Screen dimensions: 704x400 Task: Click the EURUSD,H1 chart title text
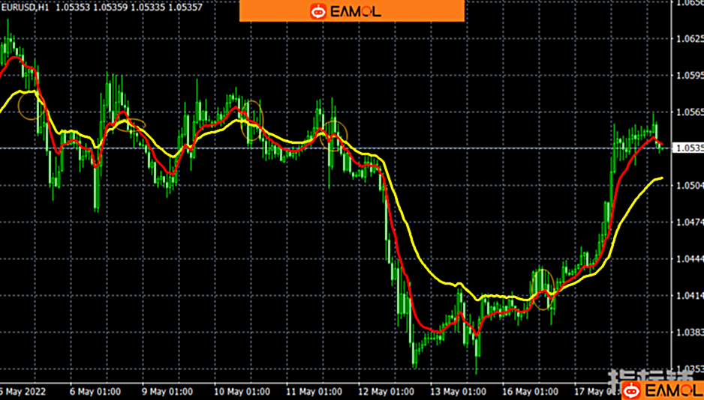24,7
